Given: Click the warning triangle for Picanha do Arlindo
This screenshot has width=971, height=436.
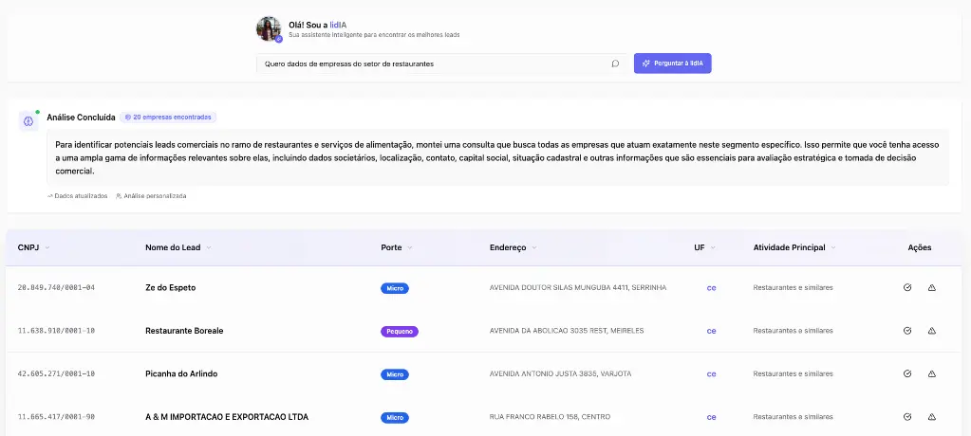Looking at the screenshot, I should (931, 373).
